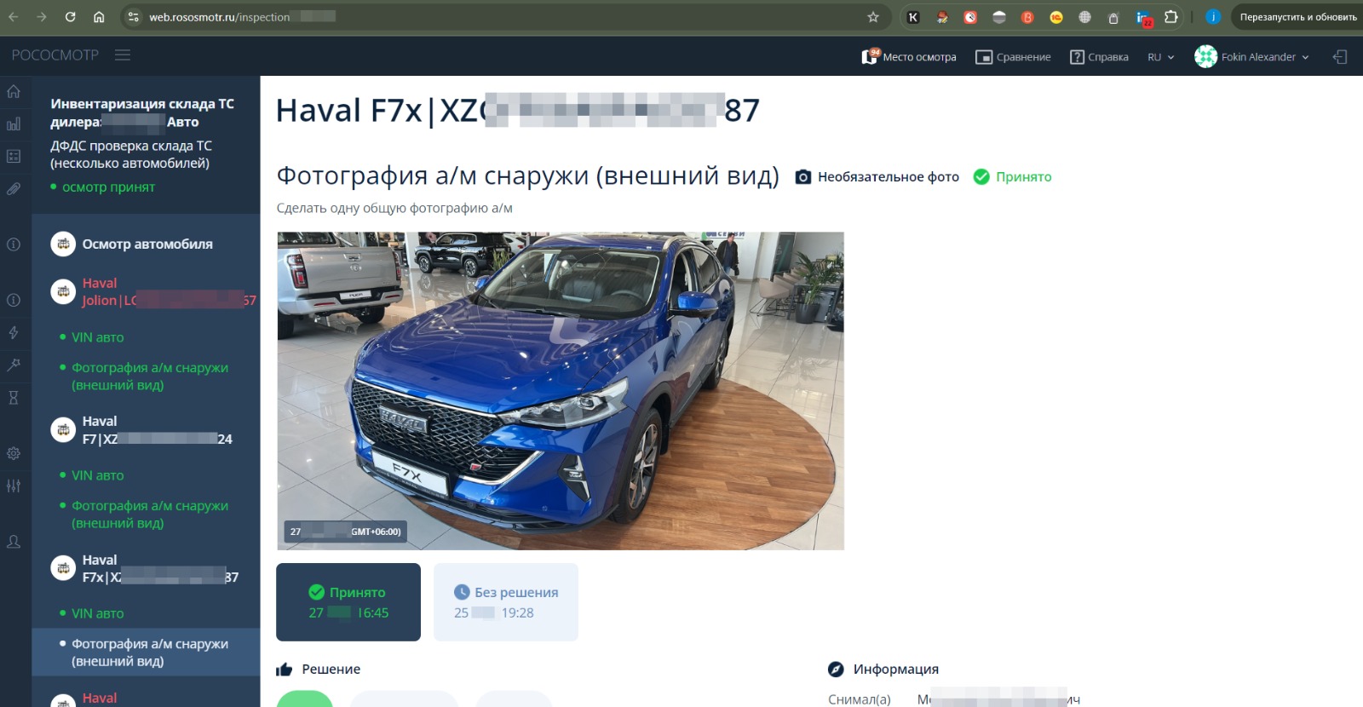Open exterior photo item under Haval Jolion
This screenshot has height=707, width=1363.
[150, 376]
